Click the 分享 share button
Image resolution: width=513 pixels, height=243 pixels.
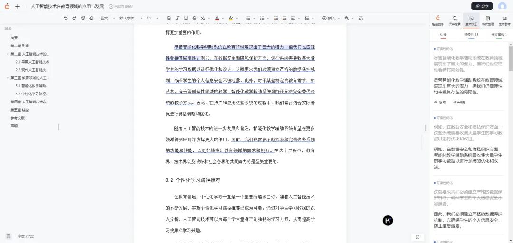(482, 6)
